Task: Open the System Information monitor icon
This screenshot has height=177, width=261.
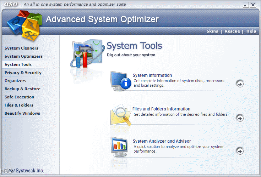Action: 120,81
